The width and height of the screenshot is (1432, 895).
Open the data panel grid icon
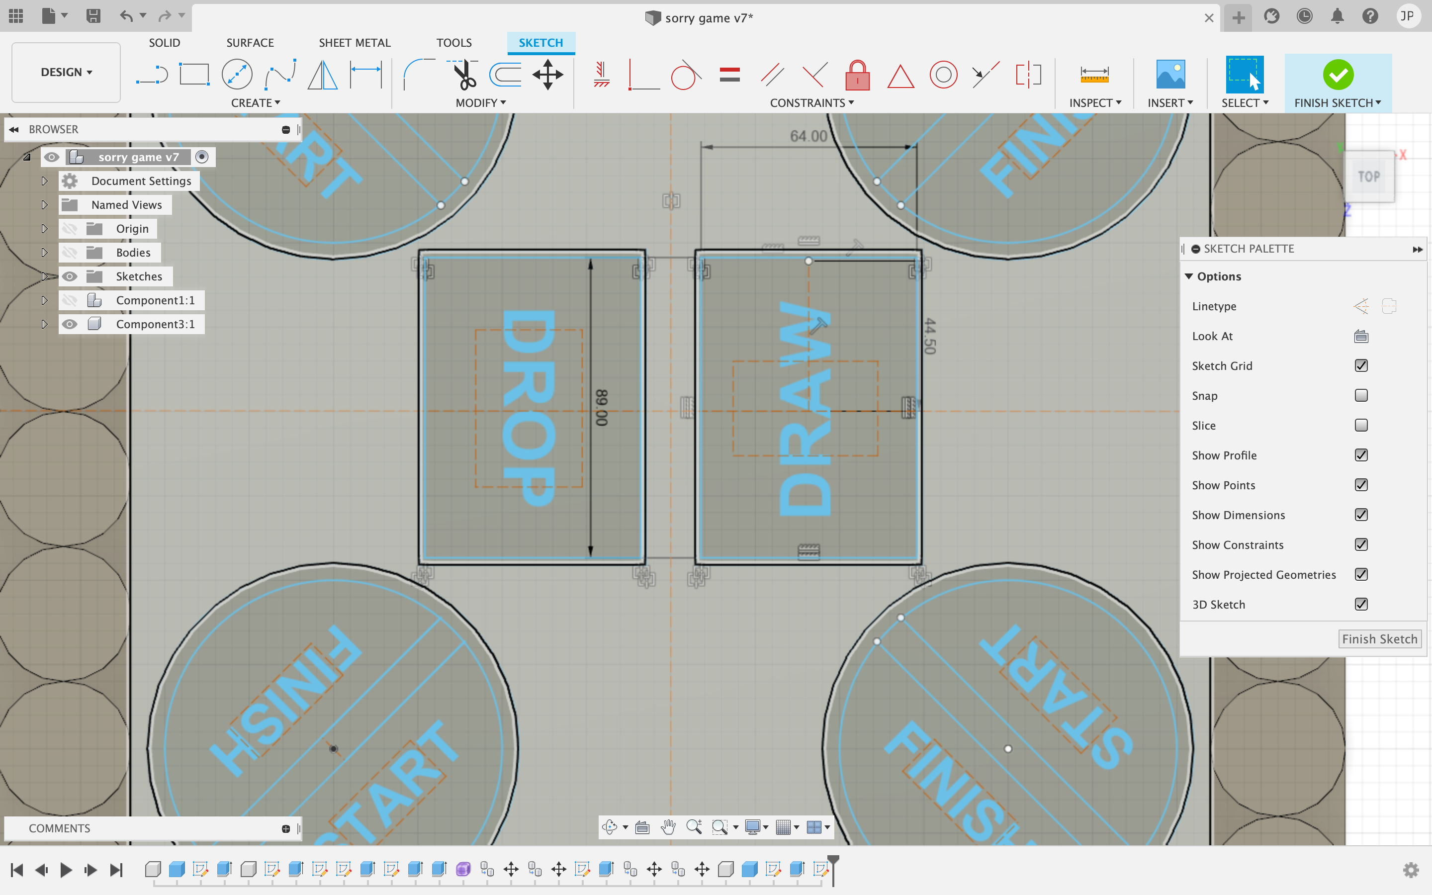[16, 16]
